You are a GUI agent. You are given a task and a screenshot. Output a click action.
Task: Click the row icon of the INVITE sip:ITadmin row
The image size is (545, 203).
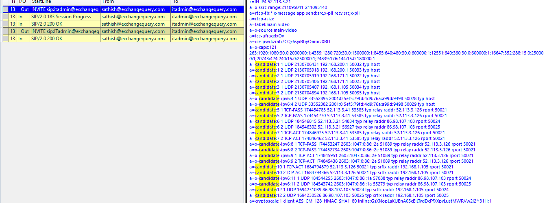click(5, 31)
